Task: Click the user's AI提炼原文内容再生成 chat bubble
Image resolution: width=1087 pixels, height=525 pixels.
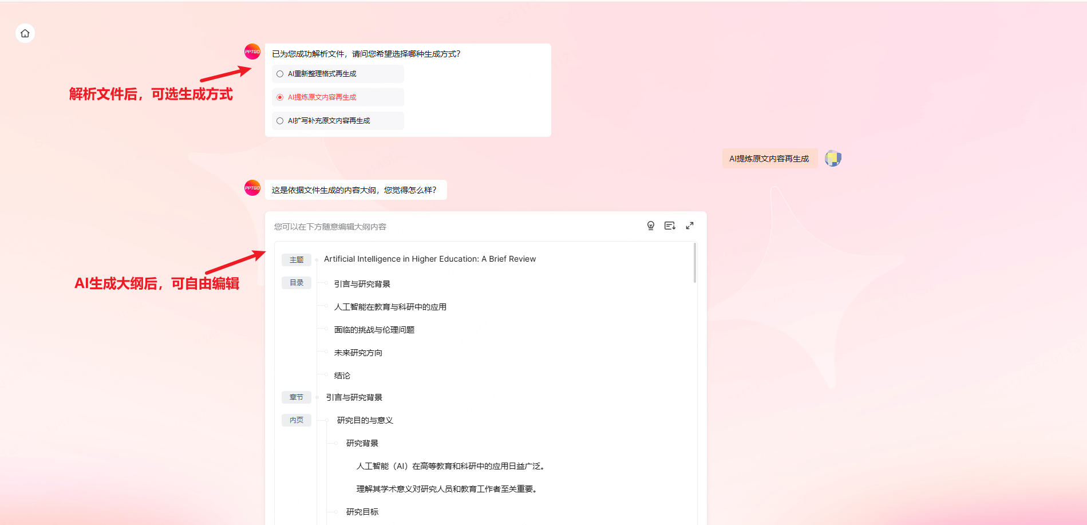Action: click(x=769, y=158)
